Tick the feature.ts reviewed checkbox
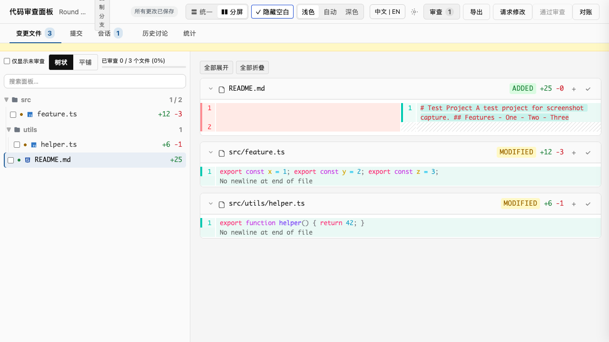This screenshot has height=342, width=609. tap(13, 114)
